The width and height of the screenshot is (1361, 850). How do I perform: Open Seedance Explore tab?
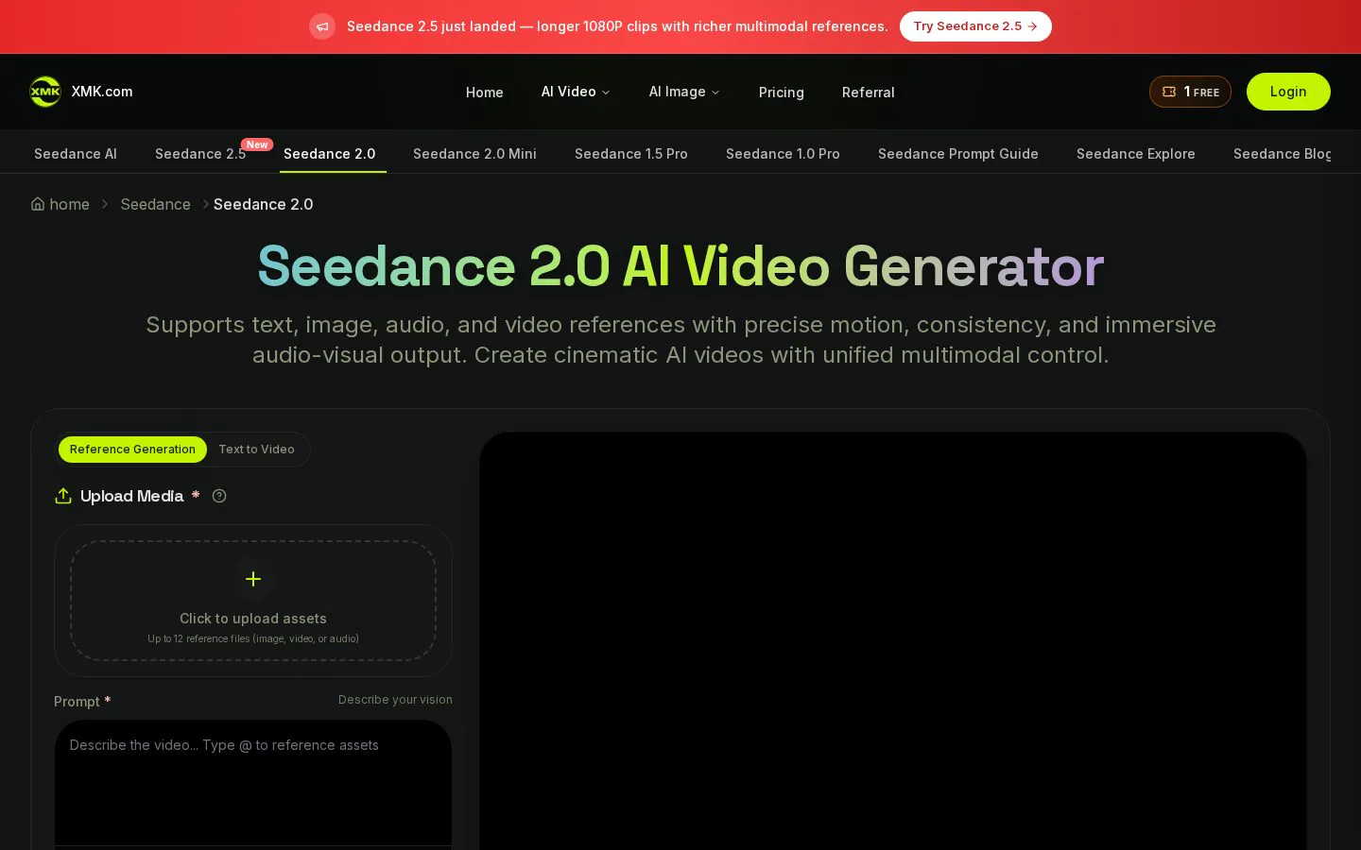coord(1136,154)
